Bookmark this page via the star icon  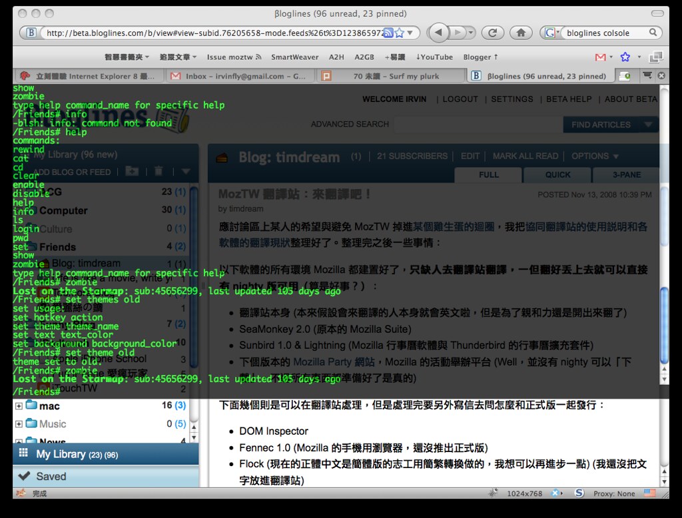click(398, 31)
